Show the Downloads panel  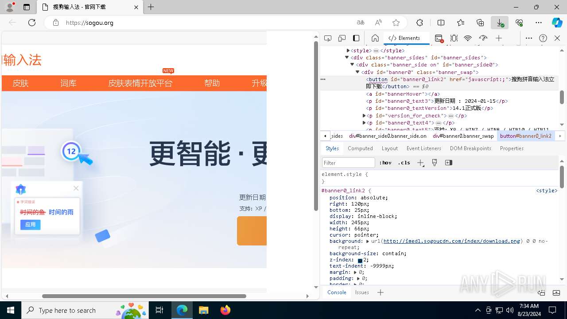point(500,23)
